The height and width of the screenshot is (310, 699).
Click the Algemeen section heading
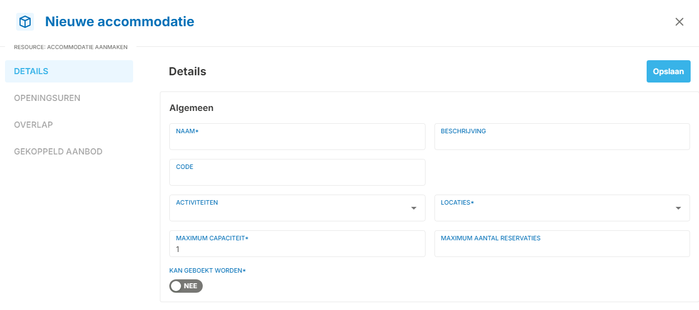pos(191,108)
